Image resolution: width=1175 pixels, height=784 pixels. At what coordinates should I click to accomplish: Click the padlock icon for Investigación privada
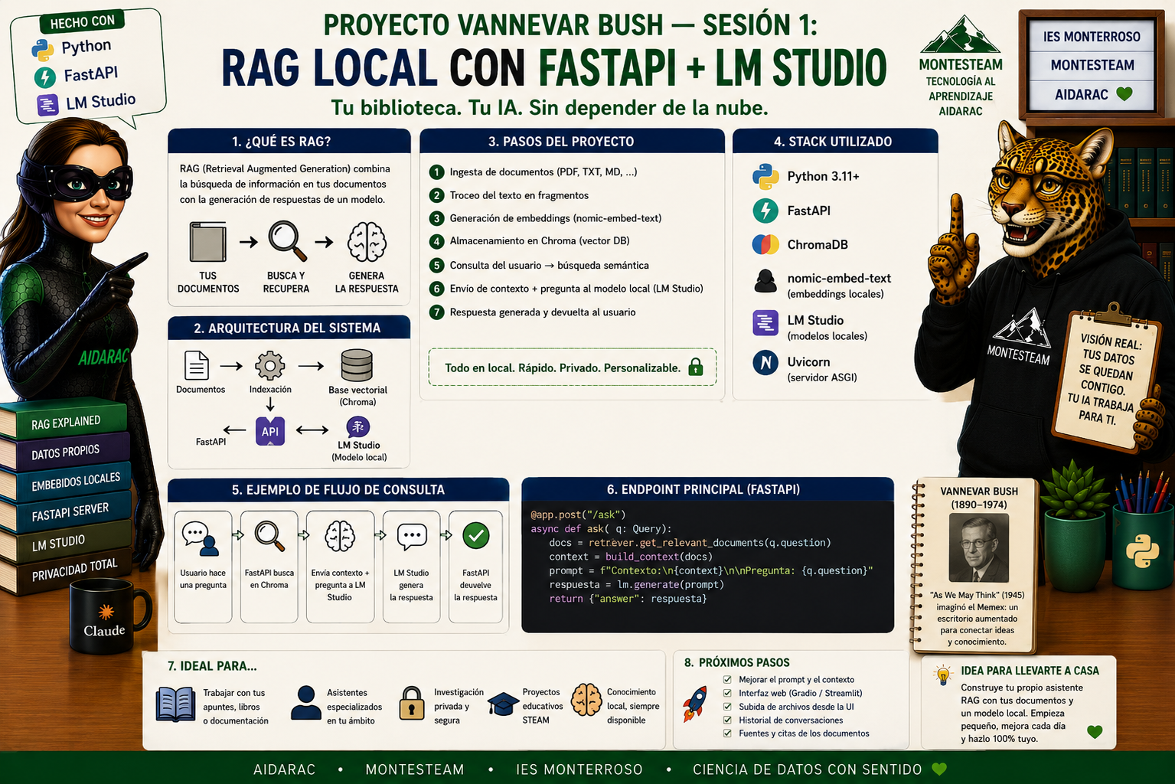[x=412, y=703]
